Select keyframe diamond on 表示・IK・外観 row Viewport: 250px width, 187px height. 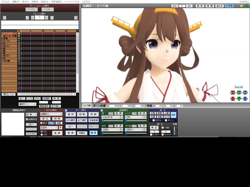[x=19, y=36]
